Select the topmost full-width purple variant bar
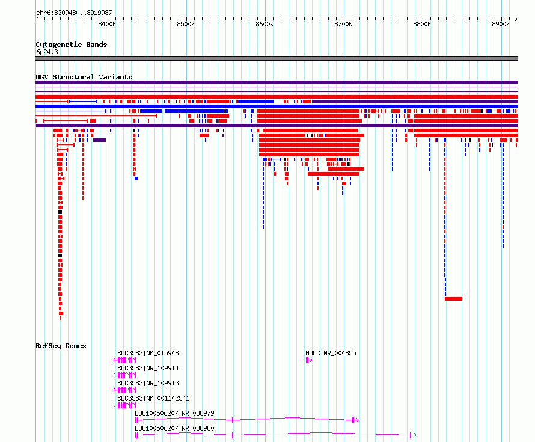 tap(277, 82)
